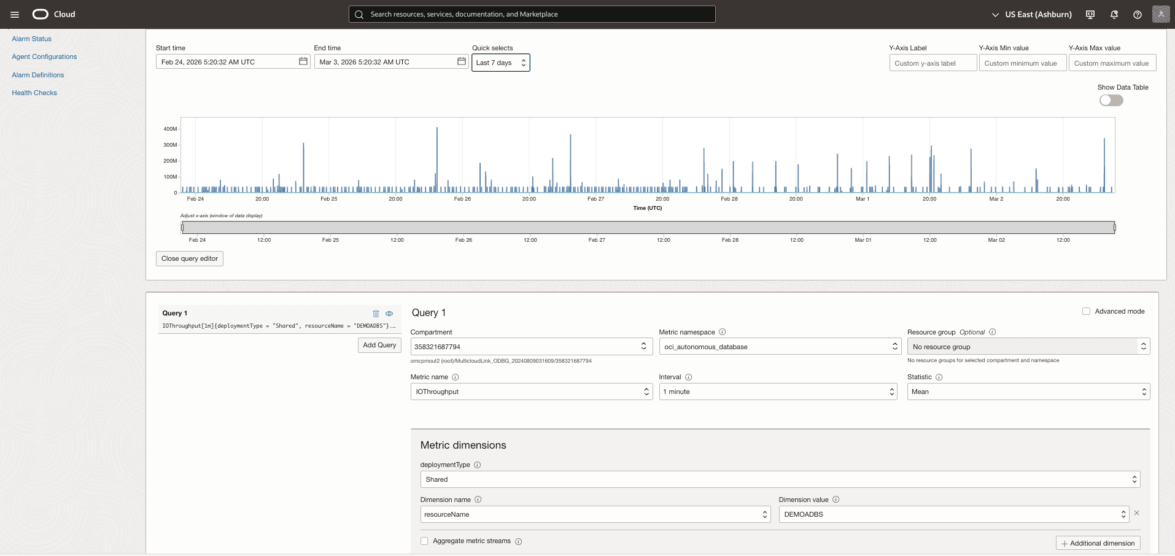This screenshot has width=1175, height=556.
Task: Click the Metric name info icon
Action: [x=455, y=377]
